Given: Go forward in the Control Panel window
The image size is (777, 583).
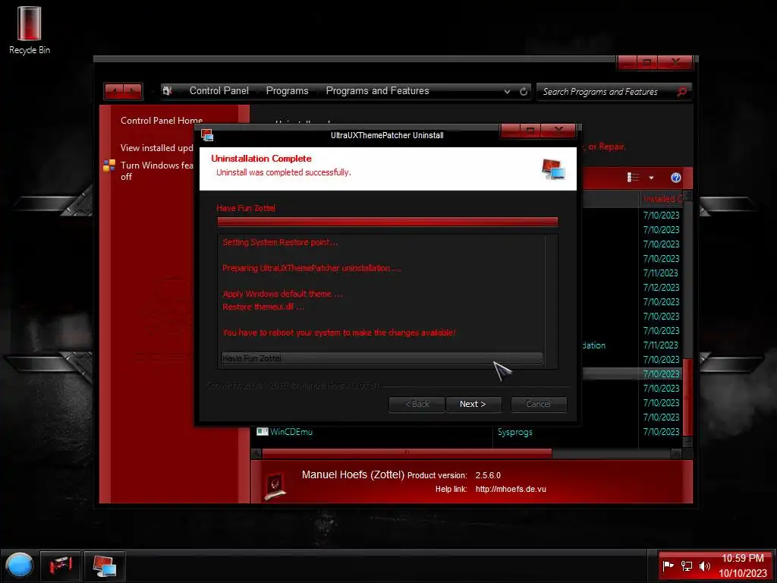Looking at the screenshot, I should 133,91.
